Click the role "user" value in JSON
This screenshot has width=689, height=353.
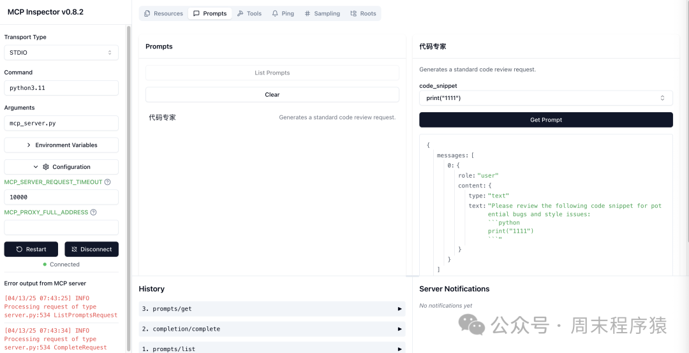[488, 176]
